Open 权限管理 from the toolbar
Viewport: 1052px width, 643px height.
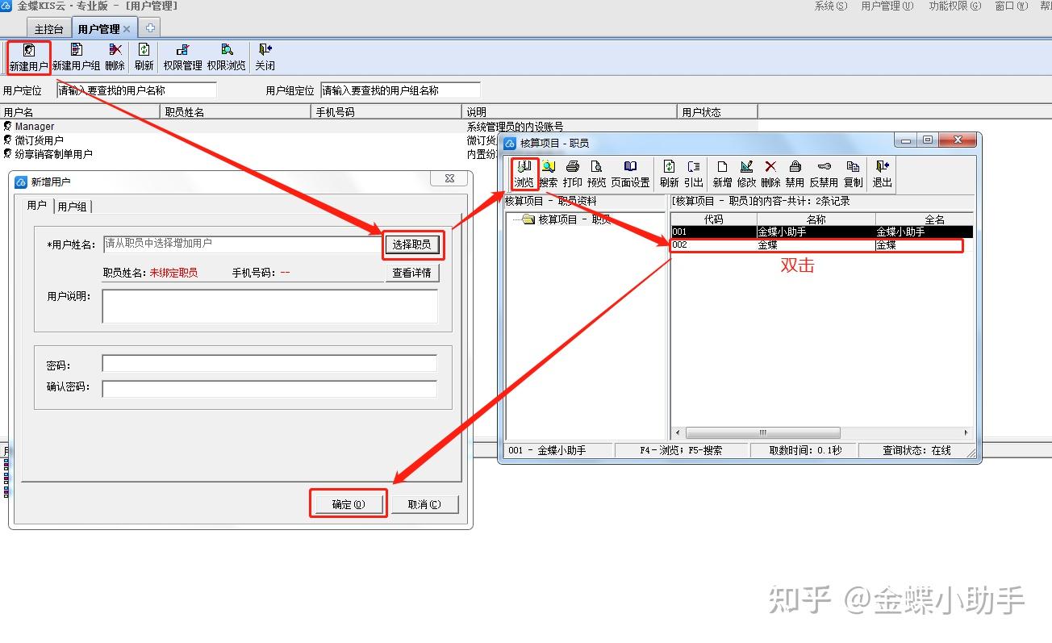tap(182, 57)
